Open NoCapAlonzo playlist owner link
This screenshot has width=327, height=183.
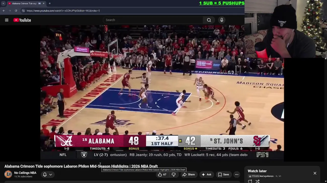[x=266, y=176]
